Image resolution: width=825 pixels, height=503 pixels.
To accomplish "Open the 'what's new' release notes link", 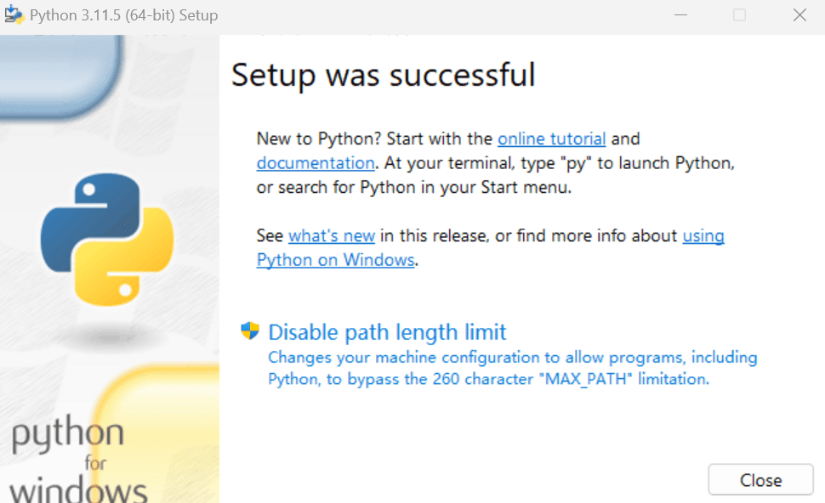I will tap(331, 235).
